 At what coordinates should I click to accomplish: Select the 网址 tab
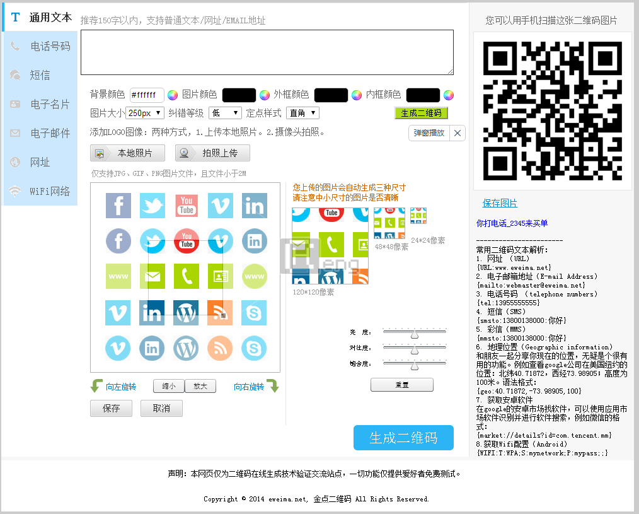pyautogui.click(x=40, y=162)
